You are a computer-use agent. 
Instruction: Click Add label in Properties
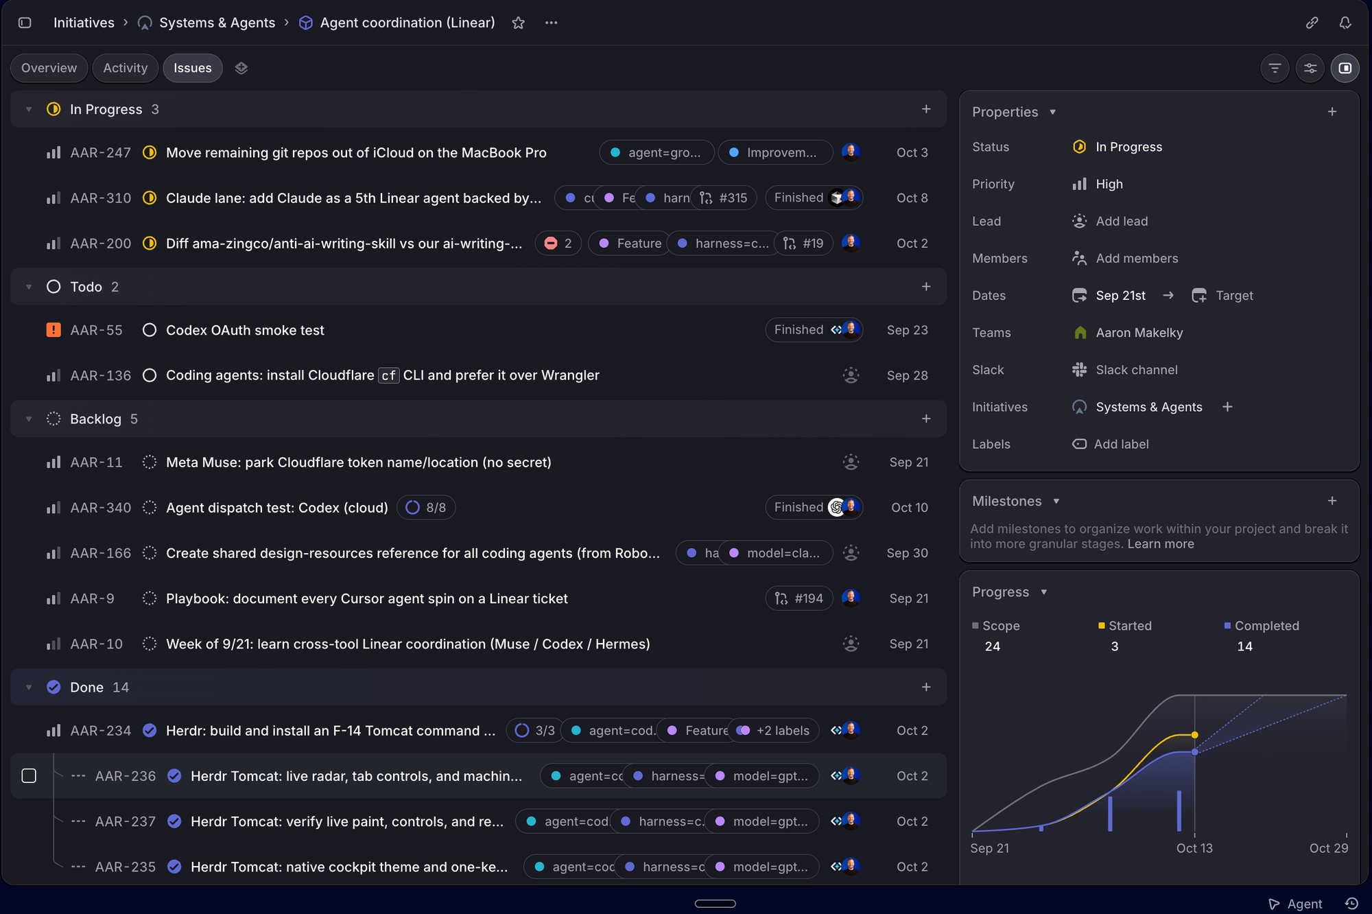coord(1111,444)
